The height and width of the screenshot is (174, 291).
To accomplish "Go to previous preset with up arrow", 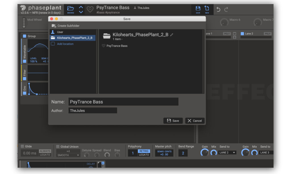I will (x=81, y=7).
